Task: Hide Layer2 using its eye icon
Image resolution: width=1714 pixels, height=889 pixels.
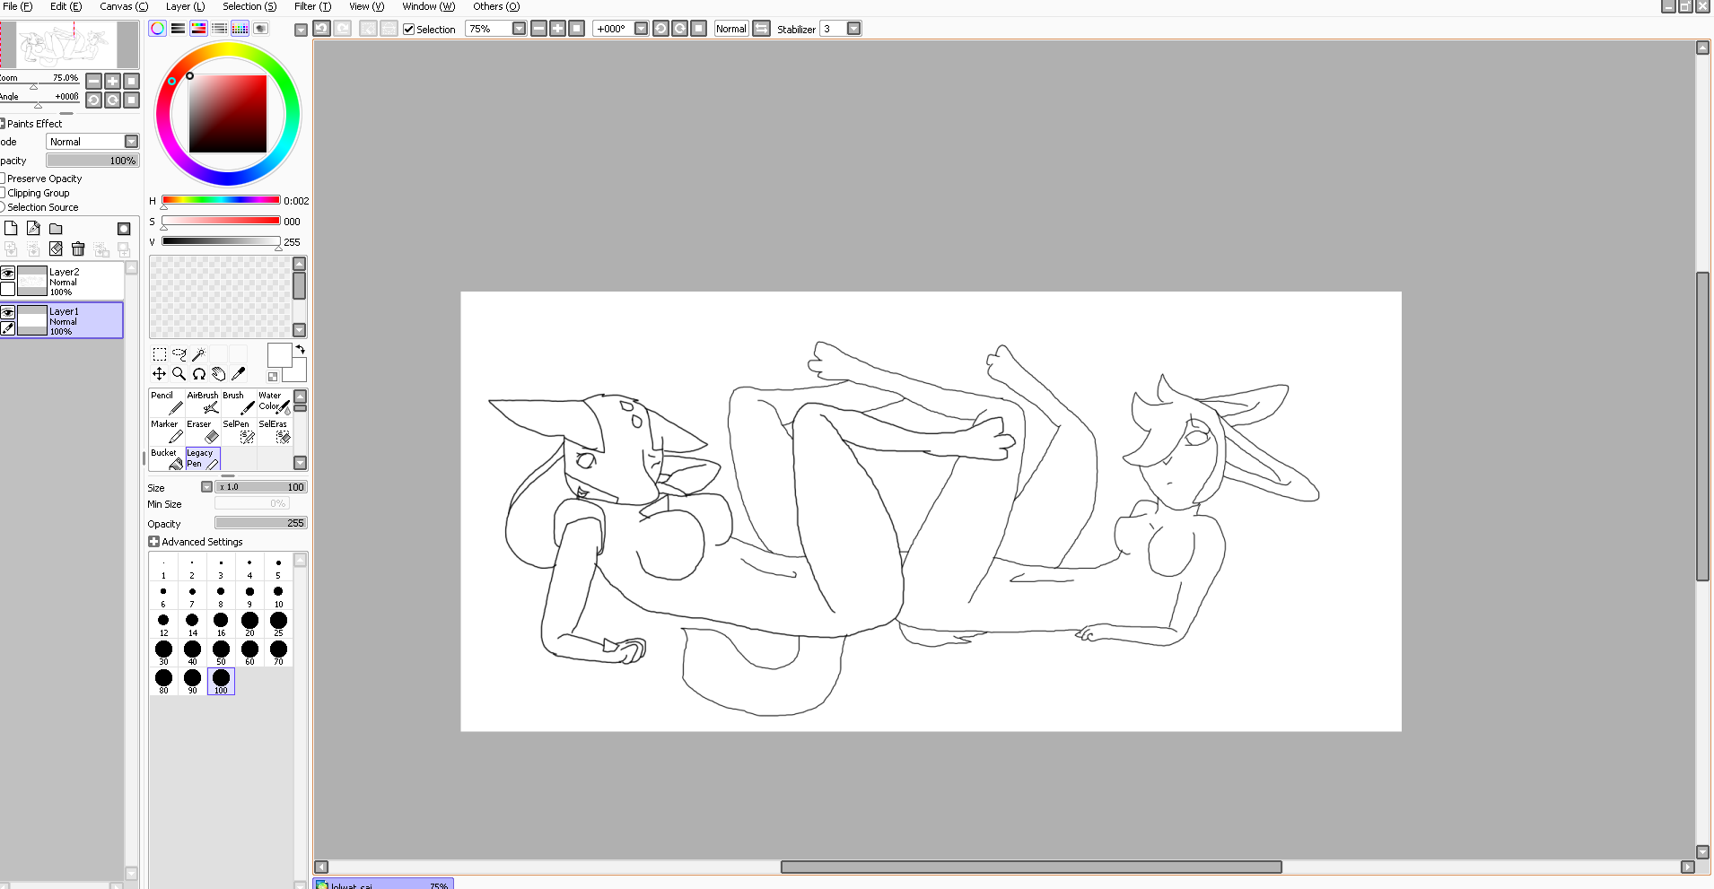Action: coord(8,273)
